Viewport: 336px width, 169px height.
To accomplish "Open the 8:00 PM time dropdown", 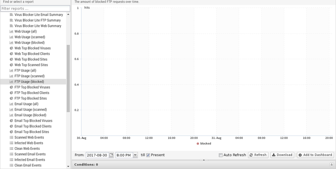I will 135,155.
